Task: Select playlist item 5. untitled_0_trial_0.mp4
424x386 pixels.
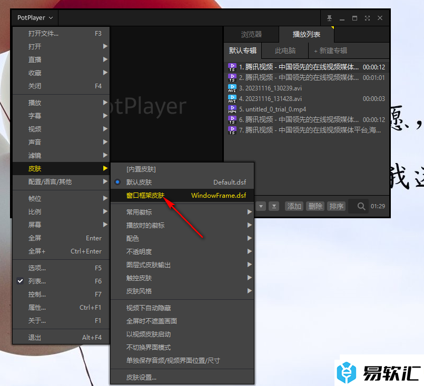Action: point(307,109)
